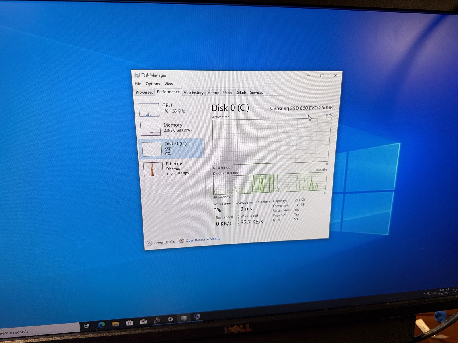Screen dimensions: 458x343
Task: Click the Task Manager title bar icon
Action: click(x=137, y=75)
